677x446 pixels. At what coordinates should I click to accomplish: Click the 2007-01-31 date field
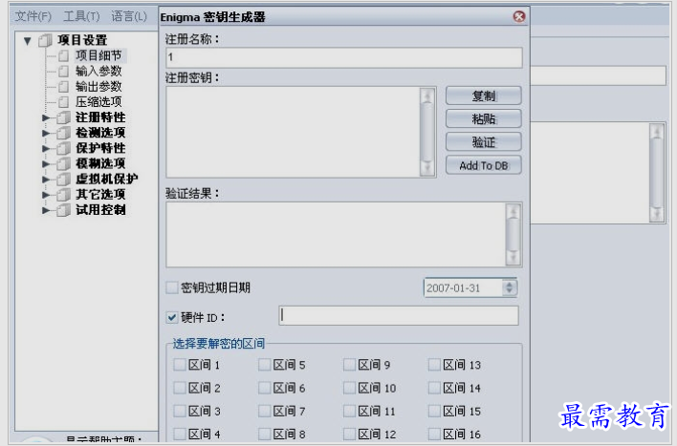[x=463, y=288]
